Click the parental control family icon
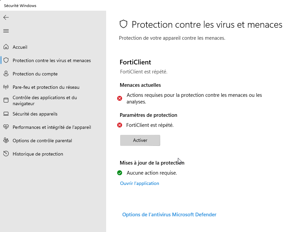Screen dimensions: 290x232 click(x=6, y=141)
